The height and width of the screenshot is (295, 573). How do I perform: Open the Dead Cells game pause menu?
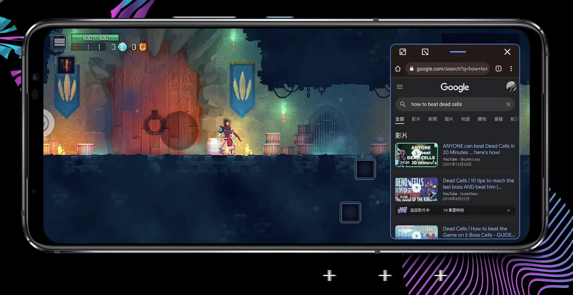(x=59, y=42)
